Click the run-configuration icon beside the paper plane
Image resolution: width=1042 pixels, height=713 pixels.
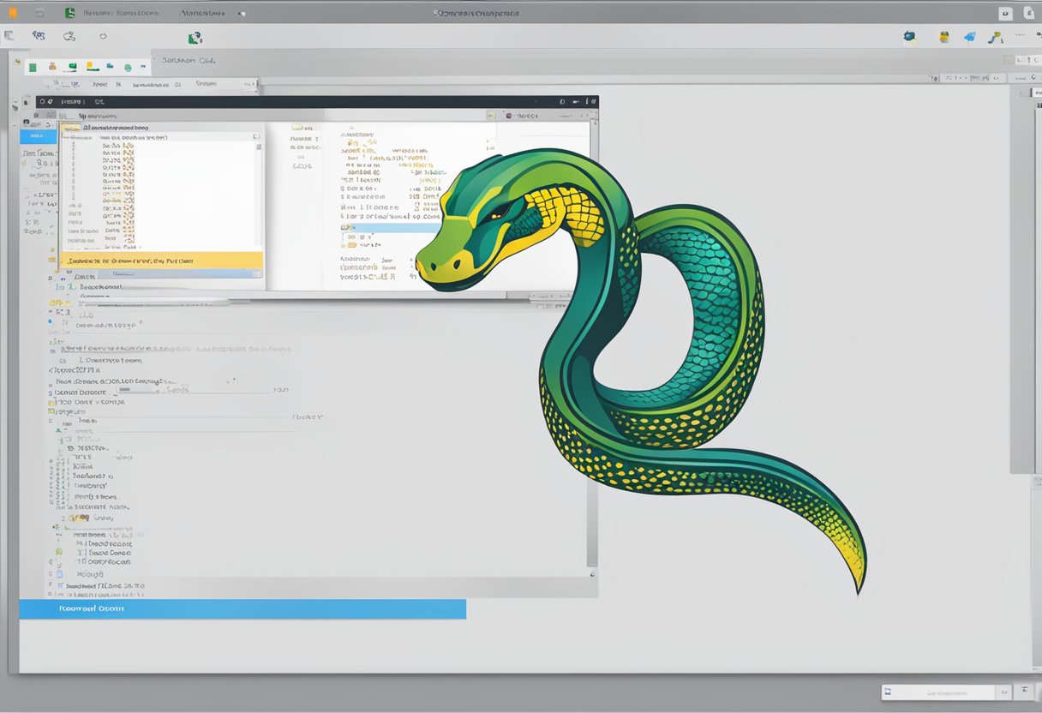pos(995,36)
